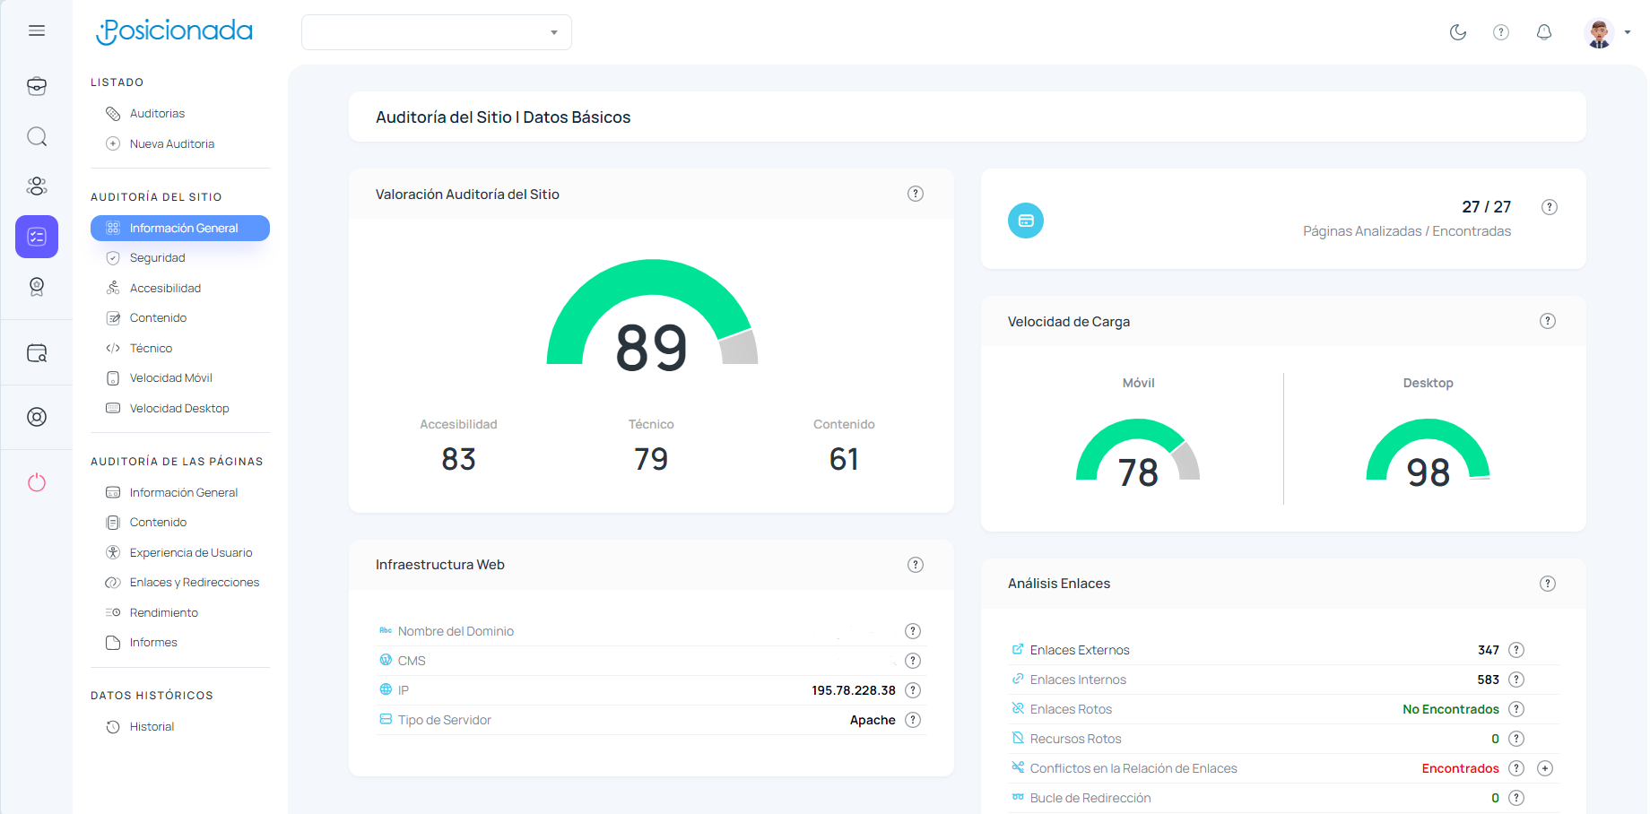Viewport: 1650px width, 814px height.
Task: Click help icon in Enlaces Rotos row
Action: pos(1516,709)
